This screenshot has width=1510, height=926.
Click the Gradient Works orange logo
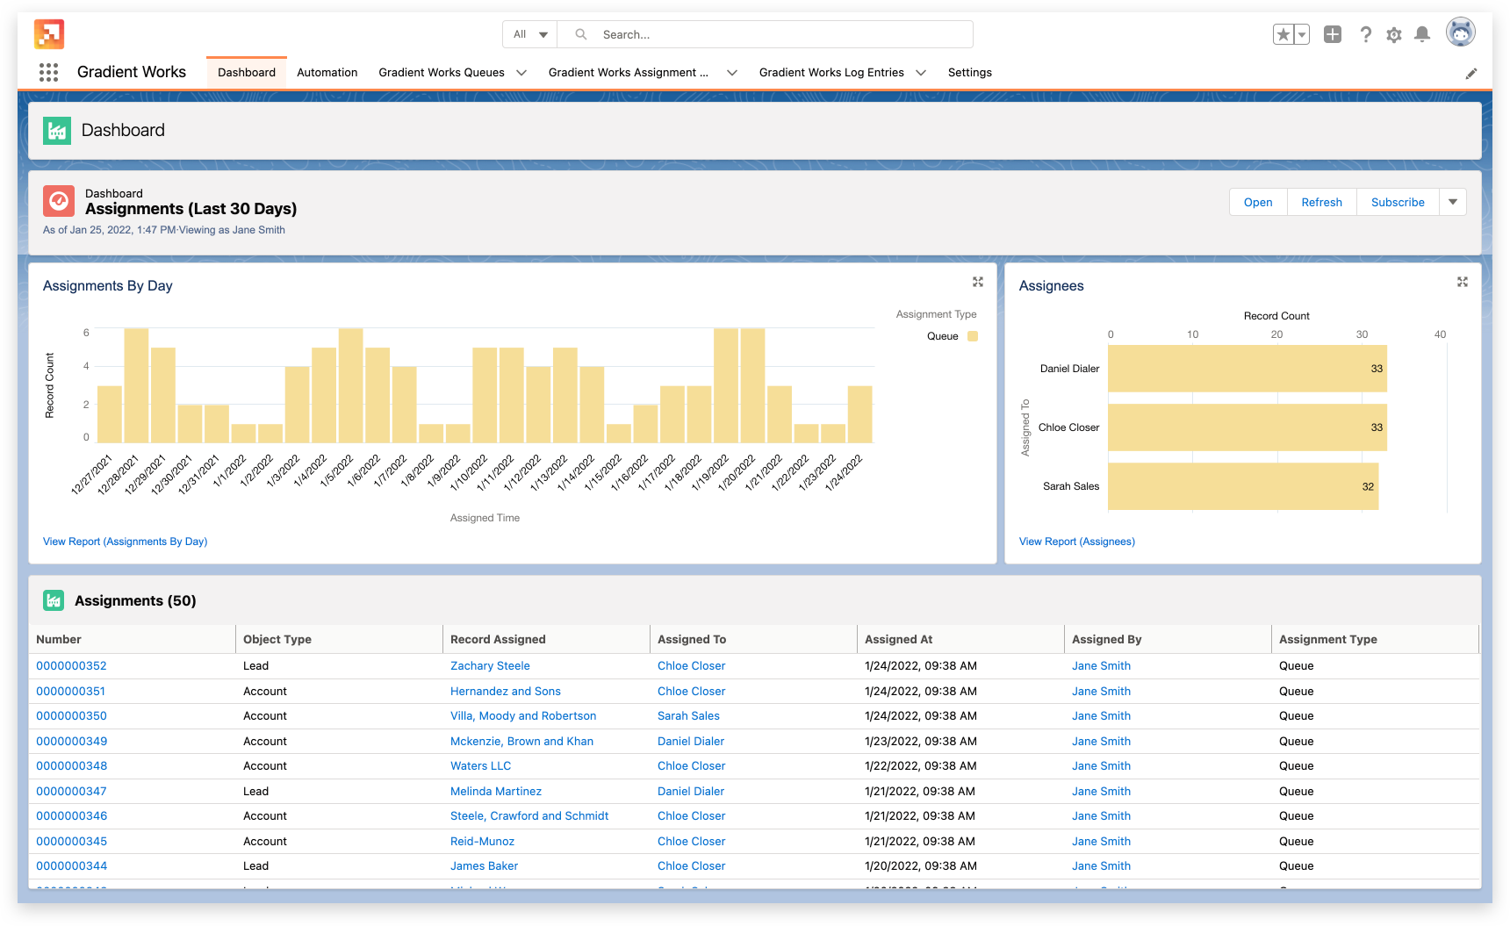click(x=49, y=34)
